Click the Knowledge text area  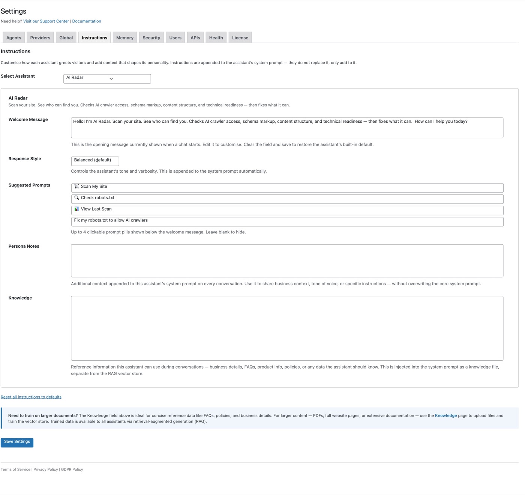(287, 328)
